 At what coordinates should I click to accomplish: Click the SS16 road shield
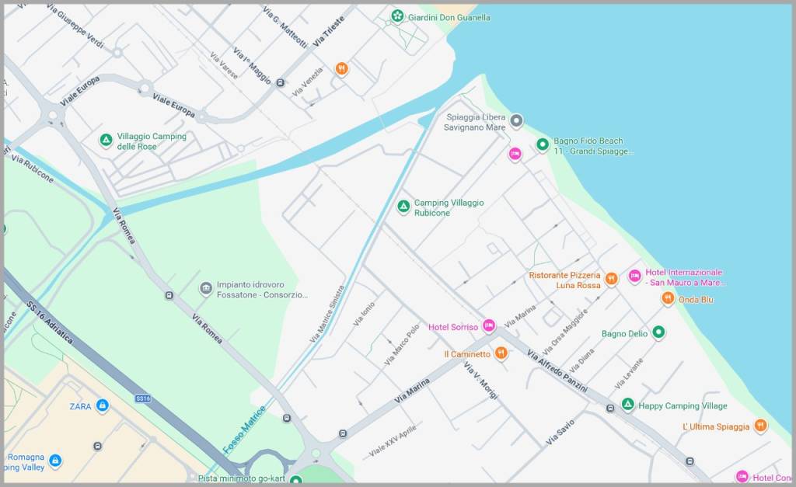coord(143,398)
